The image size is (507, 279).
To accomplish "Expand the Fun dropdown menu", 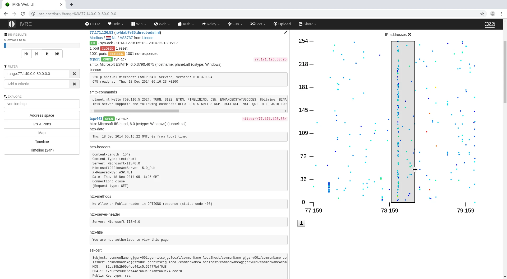I will (x=235, y=24).
